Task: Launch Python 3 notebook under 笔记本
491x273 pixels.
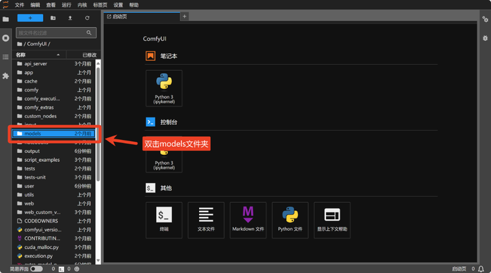Action: coord(164,89)
